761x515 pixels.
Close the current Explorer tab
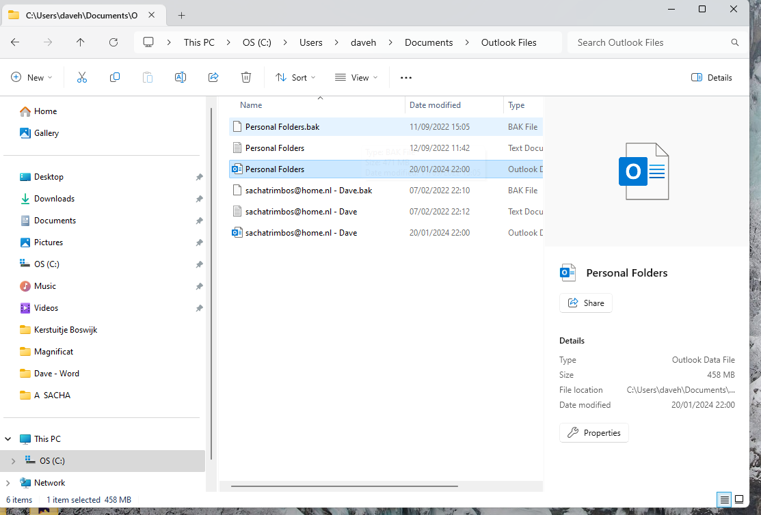pos(151,15)
